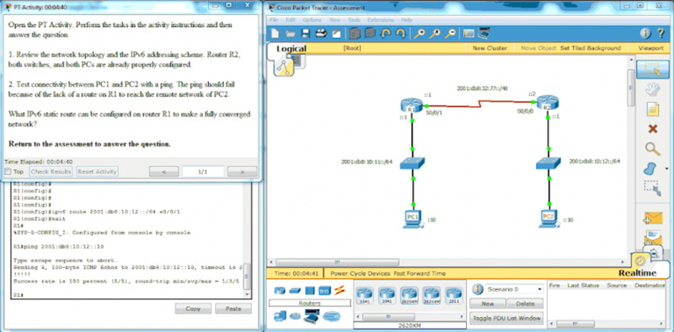Choose the Inspect magnifier tool
The width and height of the screenshot is (674, 332).
(652, 149)
